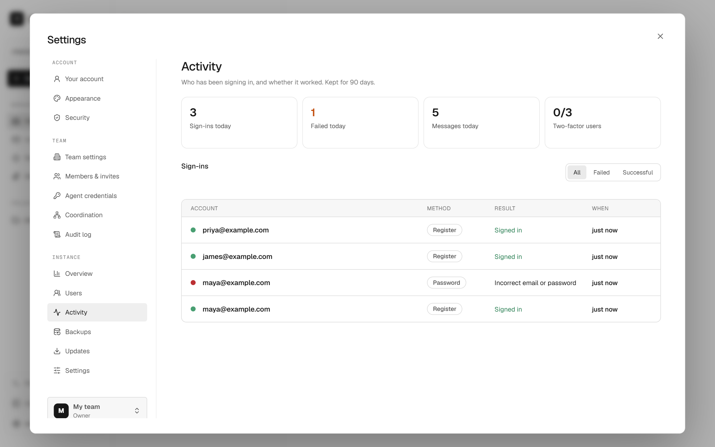Click the people icon beside Members & invites
Image resolution: width=715 pixels, height=447 pixels.
(x=57, y=176)
